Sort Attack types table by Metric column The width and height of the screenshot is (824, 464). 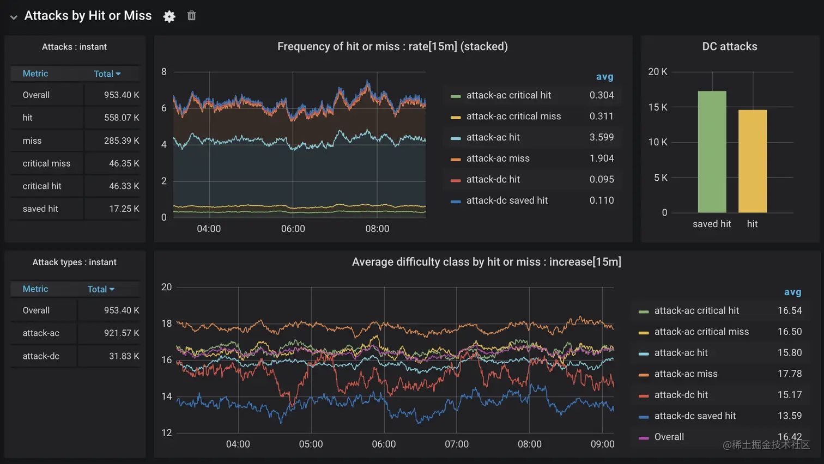click(x=35, y=289)
